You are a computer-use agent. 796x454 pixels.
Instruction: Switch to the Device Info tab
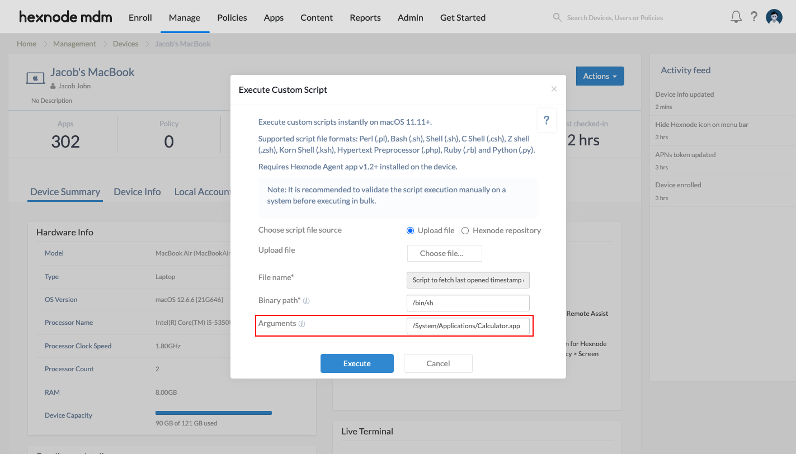coord(137,192)
